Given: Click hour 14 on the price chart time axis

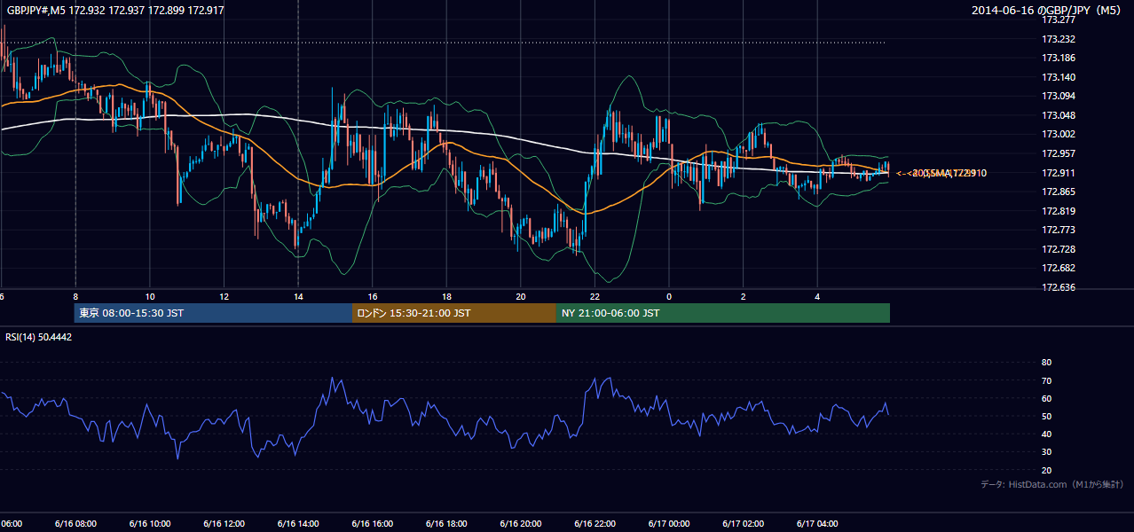Looking at the screenshot, I should tap(298, 296).
